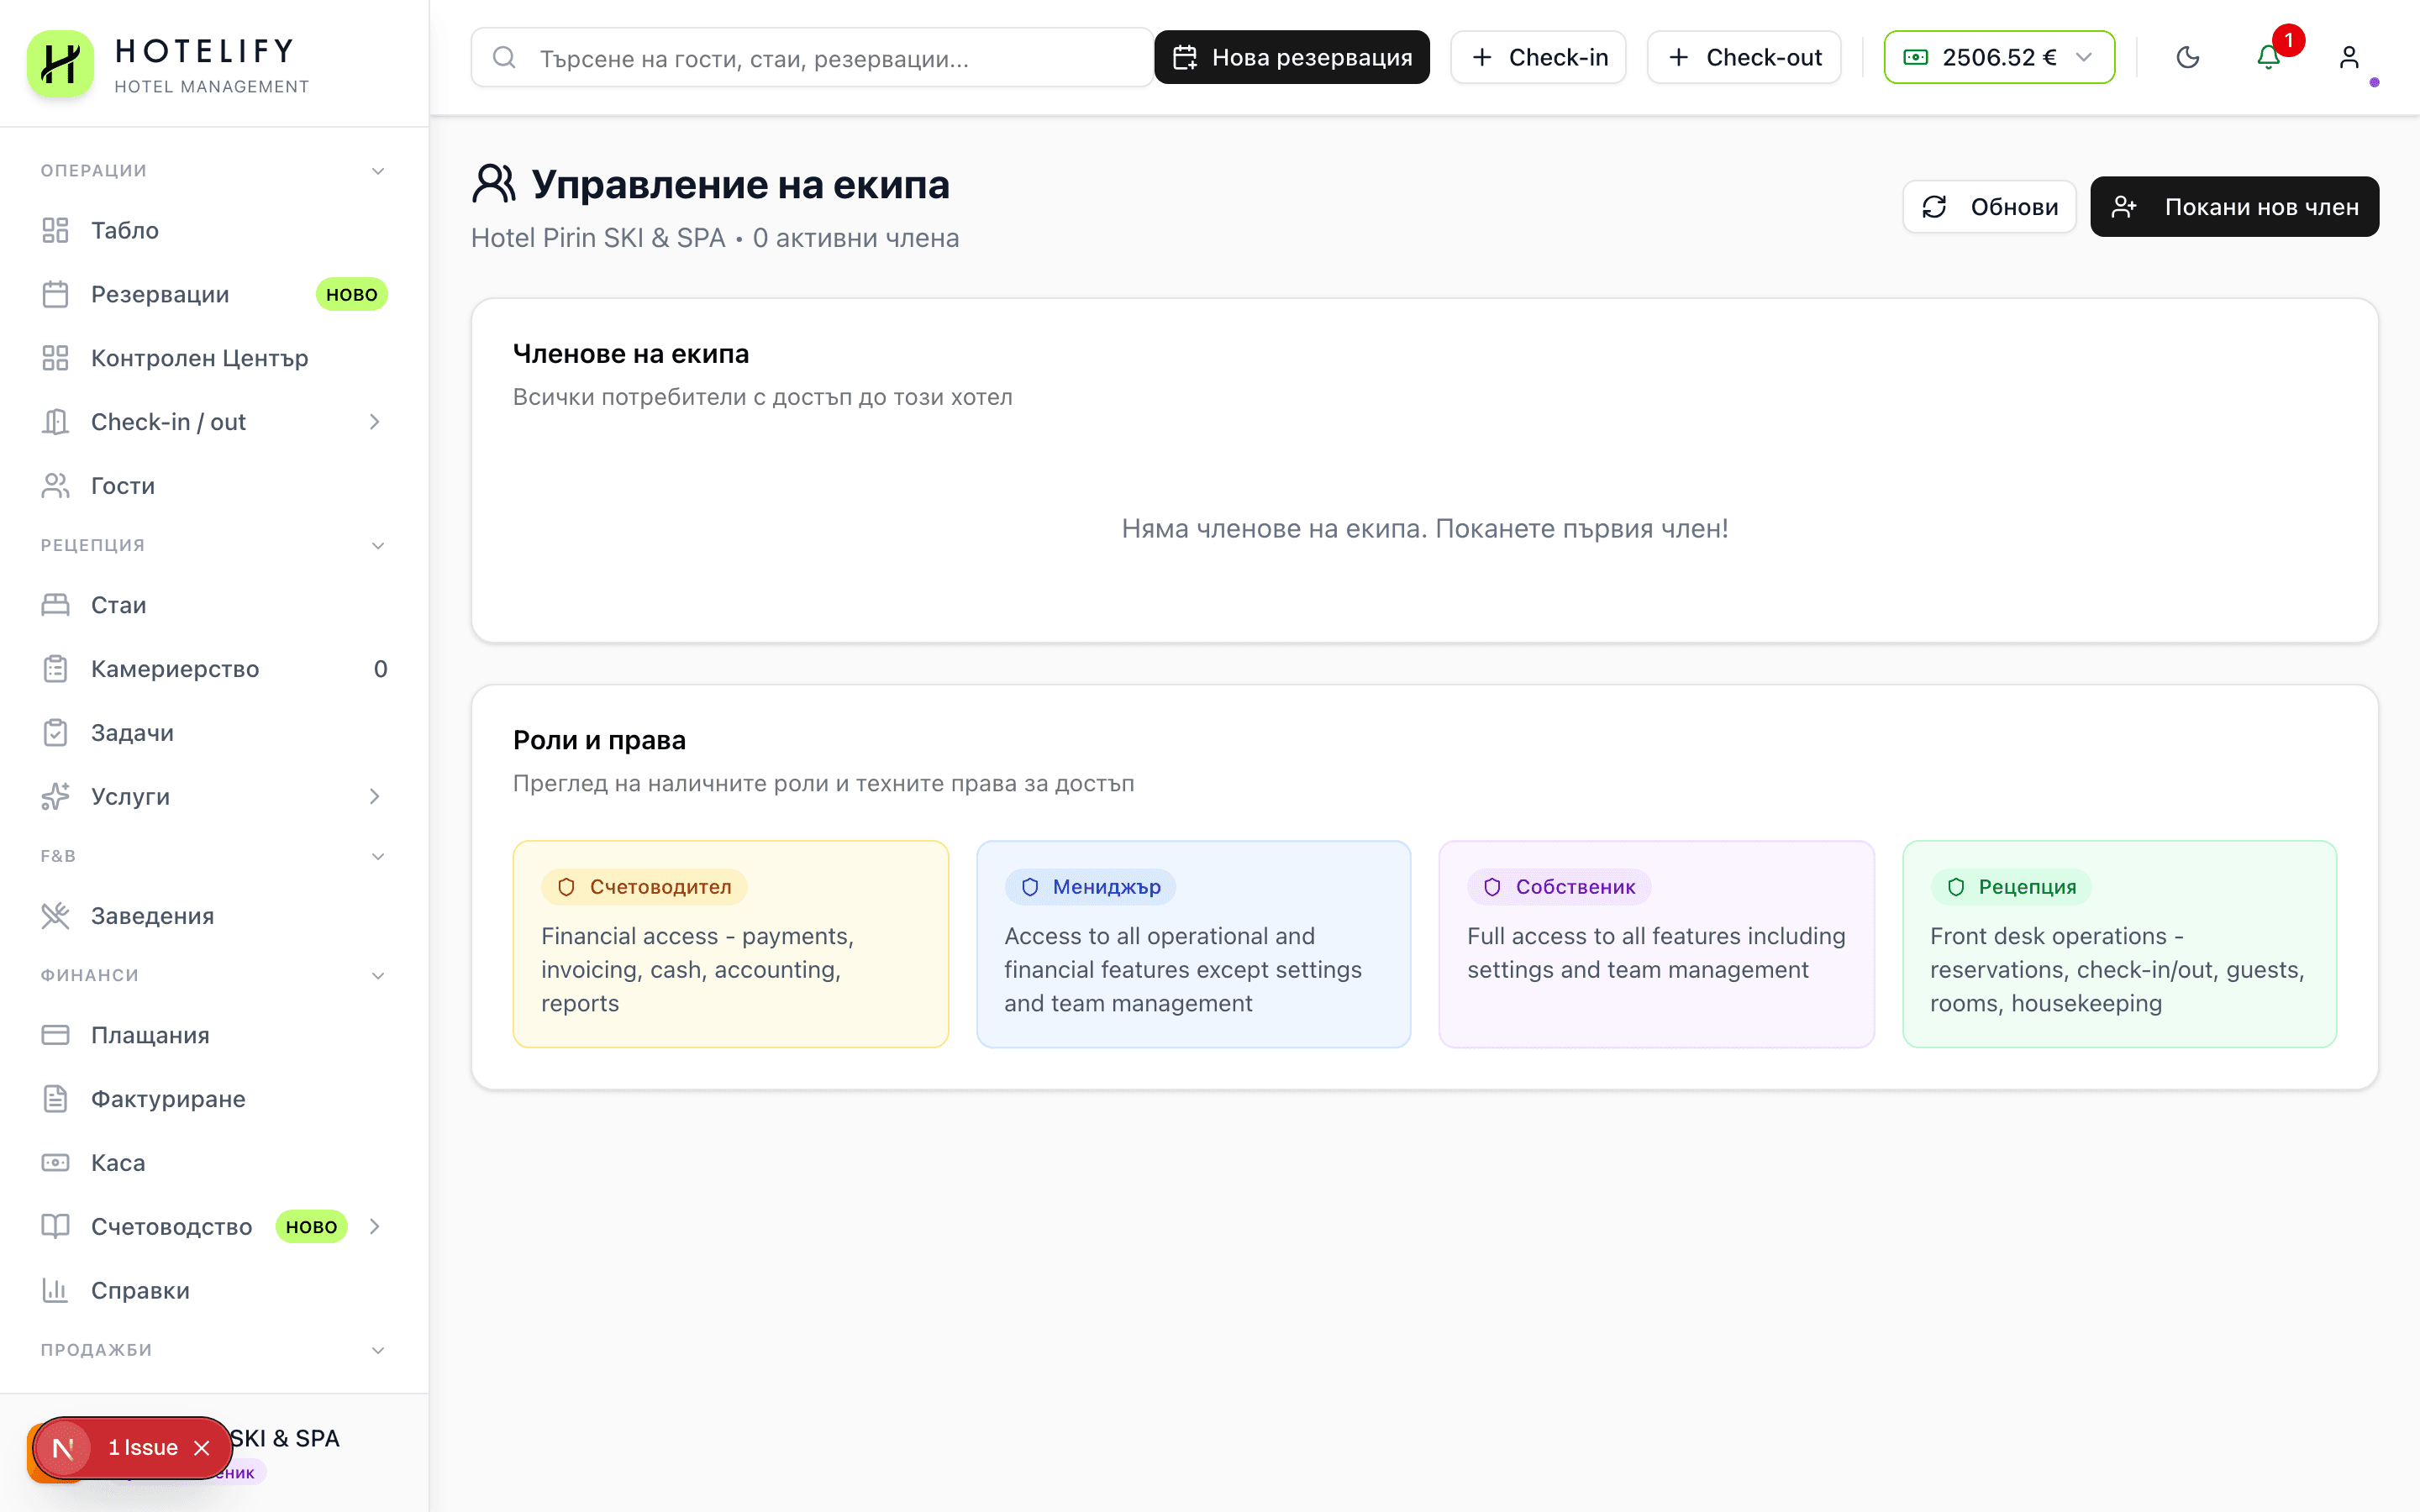
Task: Go to Заведения in the sidebar
Action: 152,916
